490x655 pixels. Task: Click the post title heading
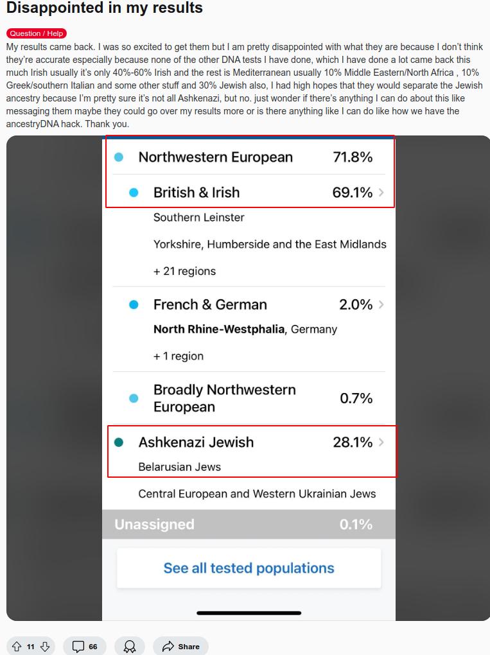click(105, 8)
